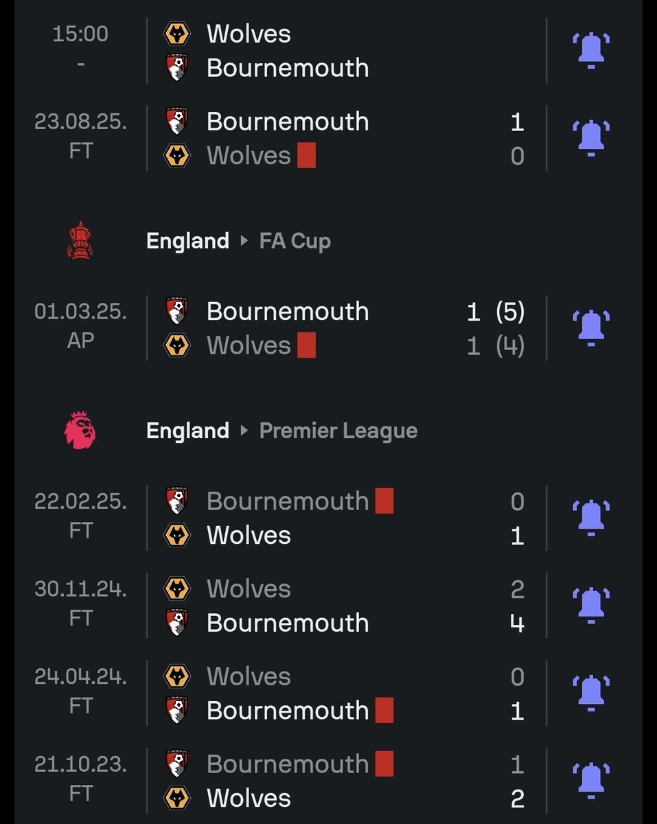
Task: Tap bell icon for 24.04.24 match
Action: coord(591,693)
